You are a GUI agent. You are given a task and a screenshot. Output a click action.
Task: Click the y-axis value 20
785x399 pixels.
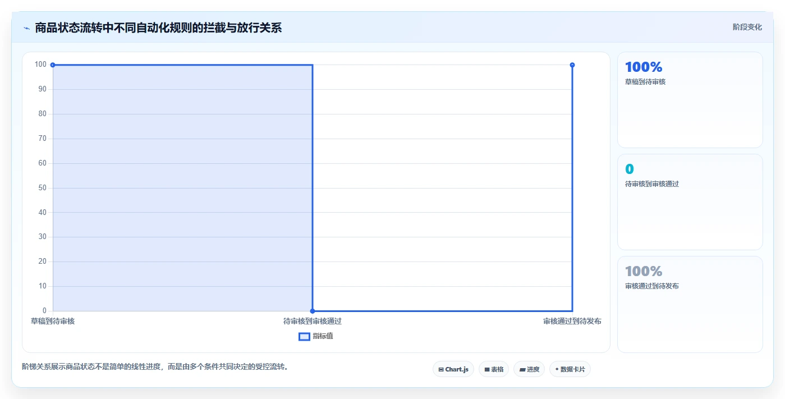point(43,262)
